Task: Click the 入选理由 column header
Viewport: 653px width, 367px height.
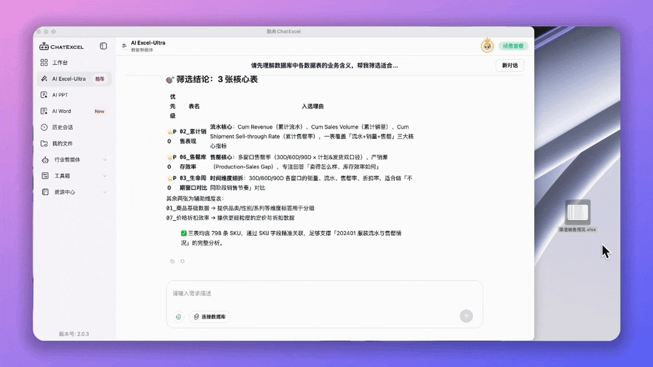Action: click(x=313, y=106)
